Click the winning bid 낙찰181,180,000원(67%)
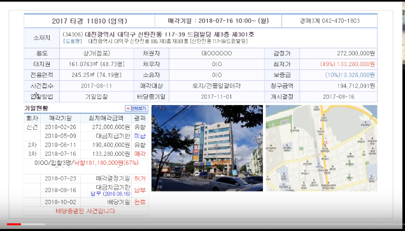Image resolution: width=405 pixels, height=231 pixels. [106, 163]
